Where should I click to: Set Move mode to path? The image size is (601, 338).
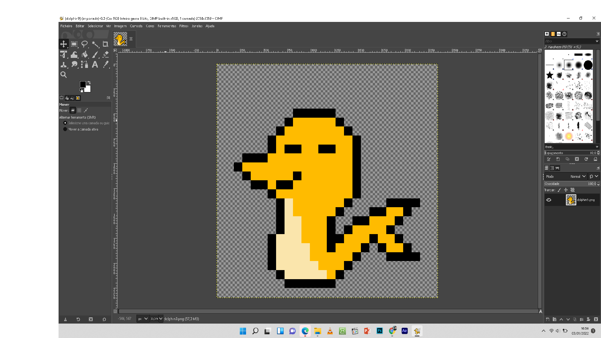(x=86, y=110)
